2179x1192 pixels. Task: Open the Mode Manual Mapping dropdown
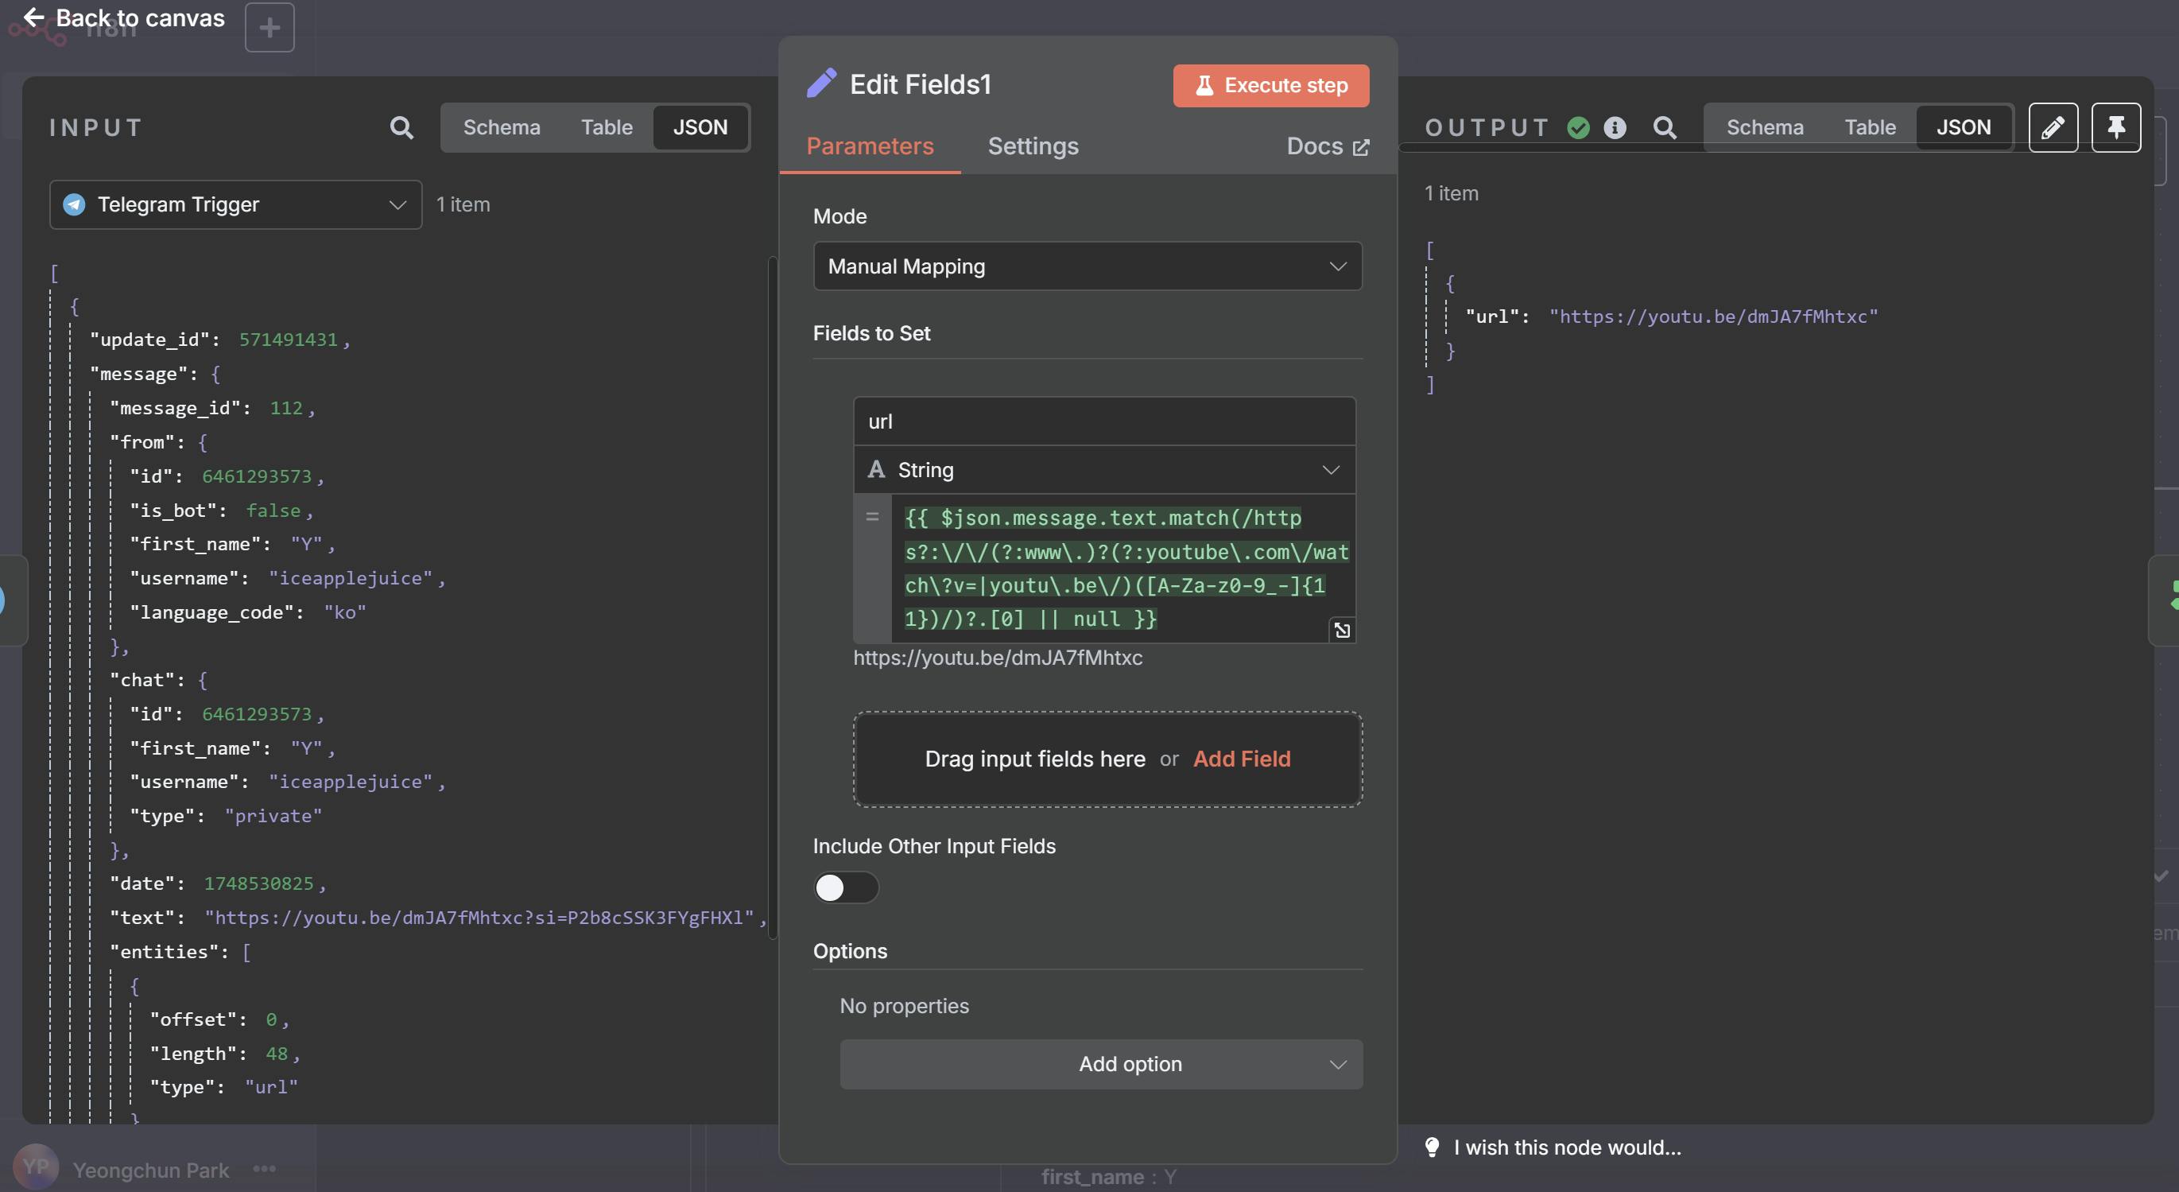tap(1087, 266)
